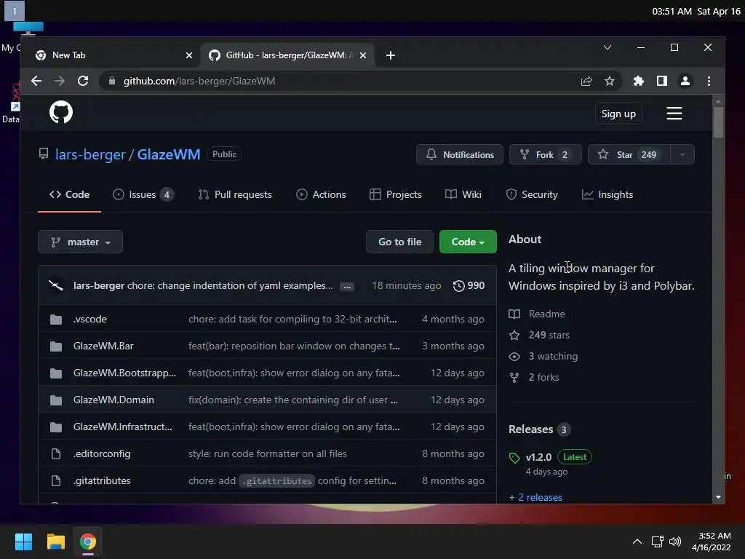Open the .gitattributes file
Viewport: 745px width, 559px height.
pos(102,481)
